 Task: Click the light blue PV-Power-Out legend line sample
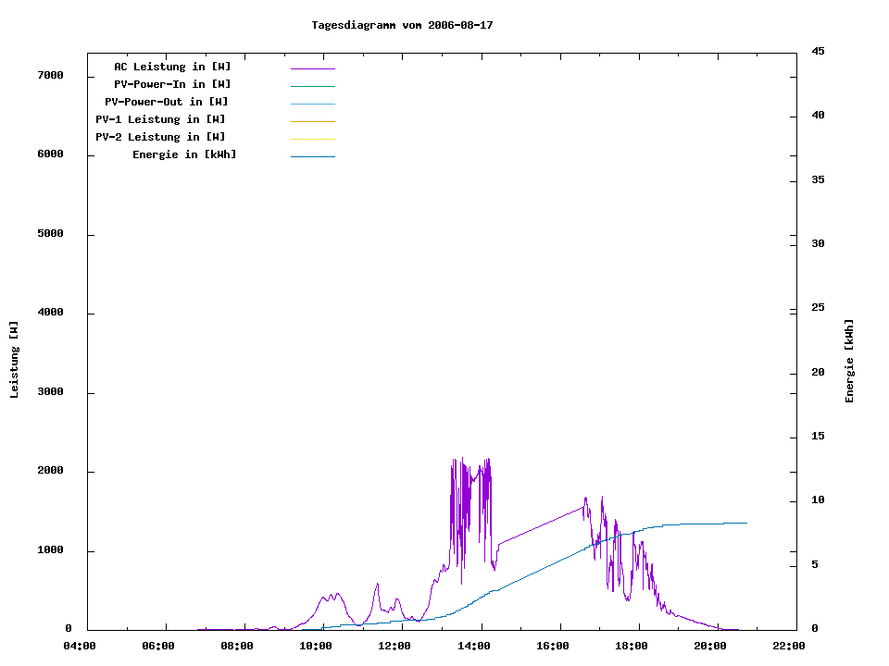[x=312, y=104]
